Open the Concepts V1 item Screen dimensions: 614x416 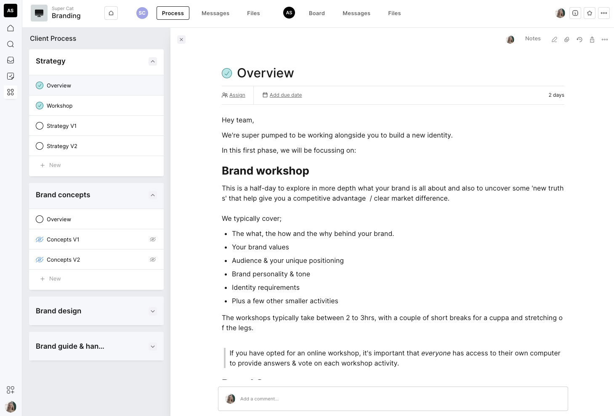[x=96, y=239]
